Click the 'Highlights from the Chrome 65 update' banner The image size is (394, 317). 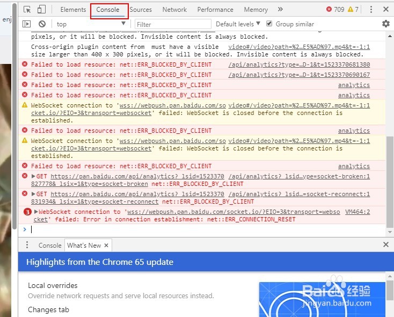click(206, 262)
